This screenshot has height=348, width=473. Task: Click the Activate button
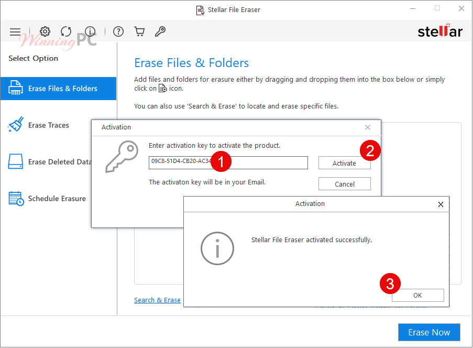tap(345, 164)
